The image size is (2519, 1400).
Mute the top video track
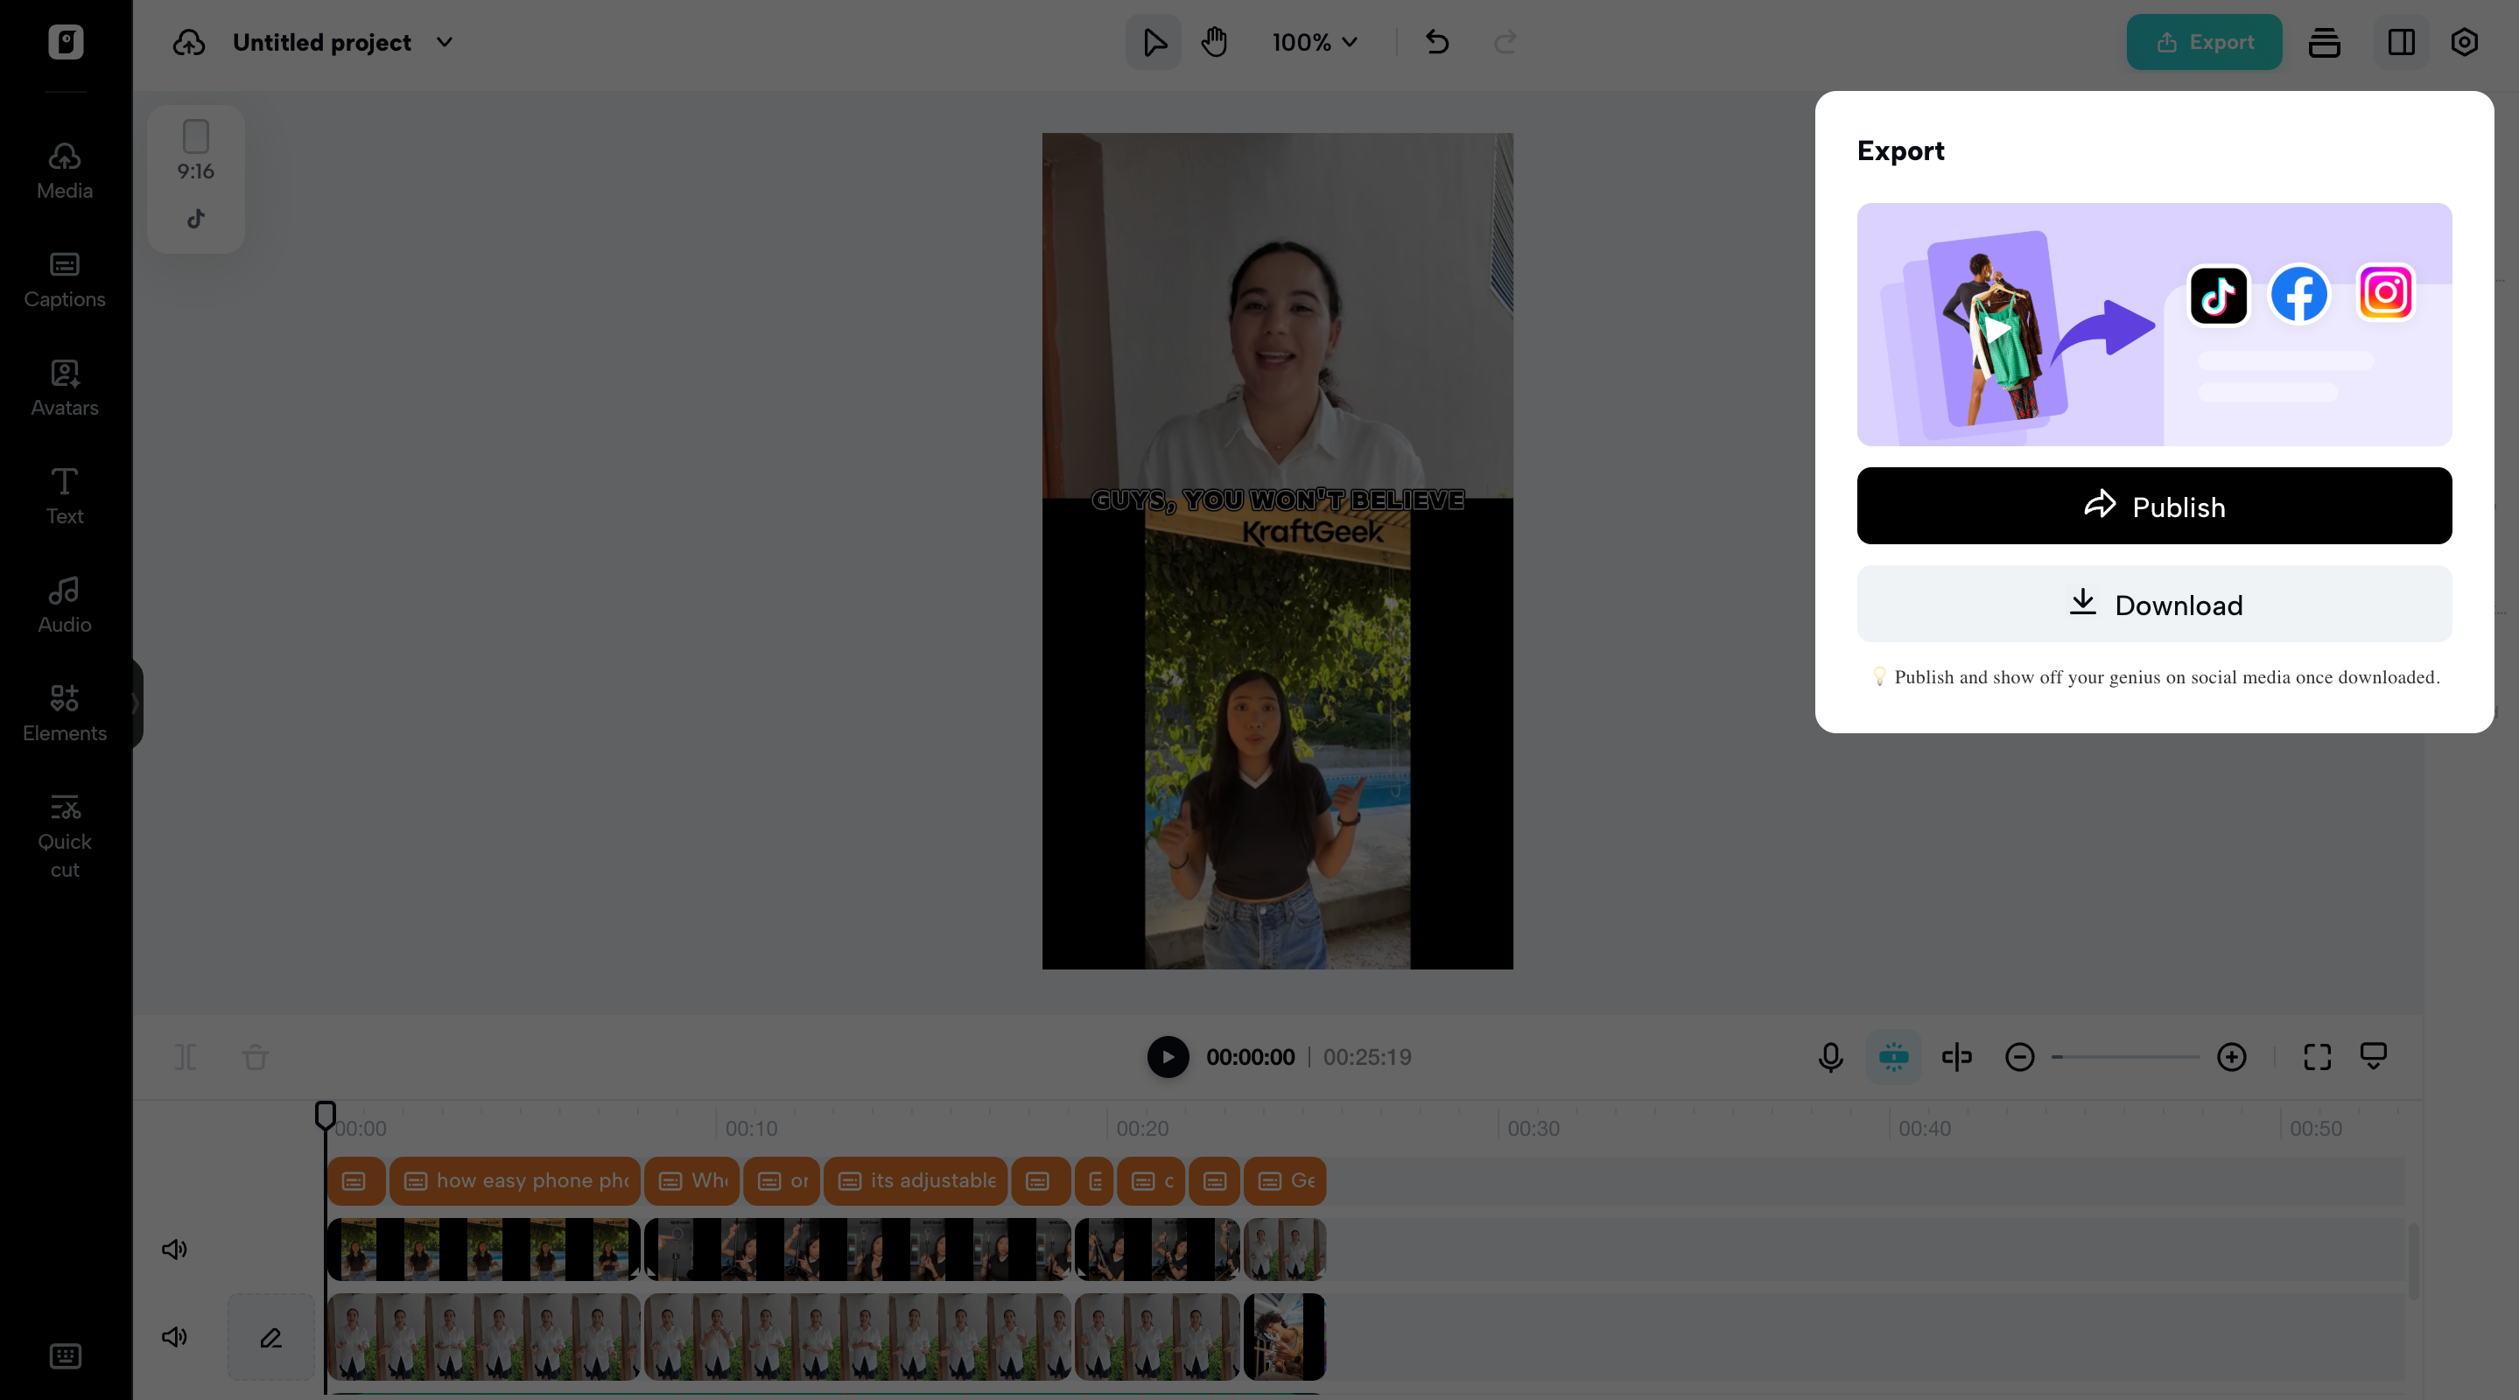pos(174,1249)
